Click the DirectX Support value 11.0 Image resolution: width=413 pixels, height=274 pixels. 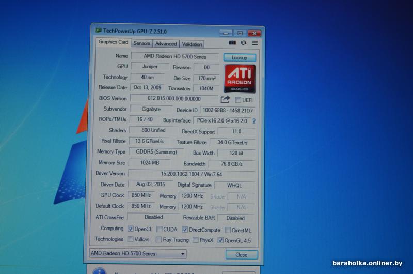click(x=236, y=131)
